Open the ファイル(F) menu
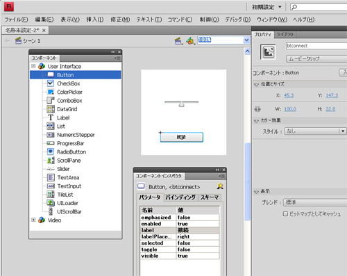The image size is (347, 276). tap(16, 19)
